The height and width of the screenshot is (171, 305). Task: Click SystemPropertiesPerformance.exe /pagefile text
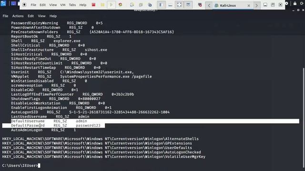(106, 76)
